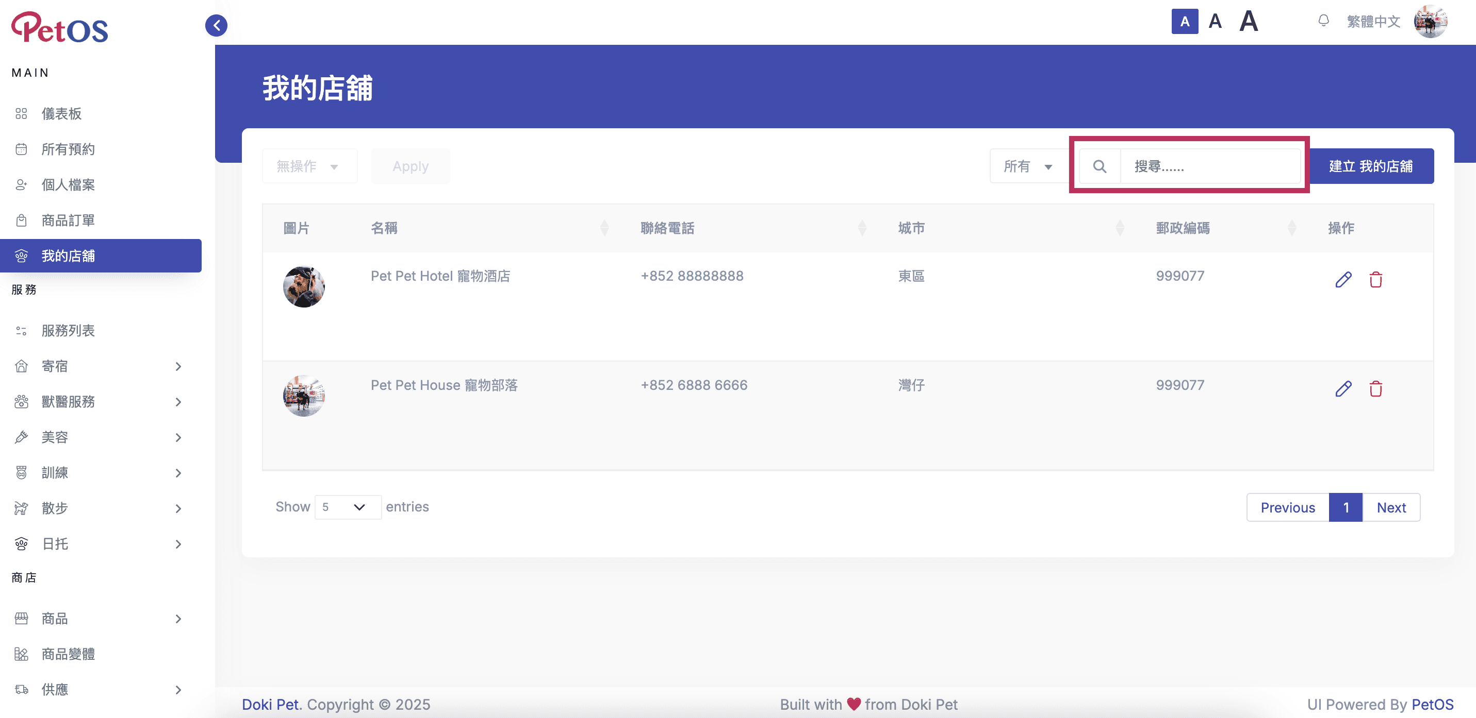1476x718 pixels.
Task: Click the PetOS logo
Action: point(60,27)
